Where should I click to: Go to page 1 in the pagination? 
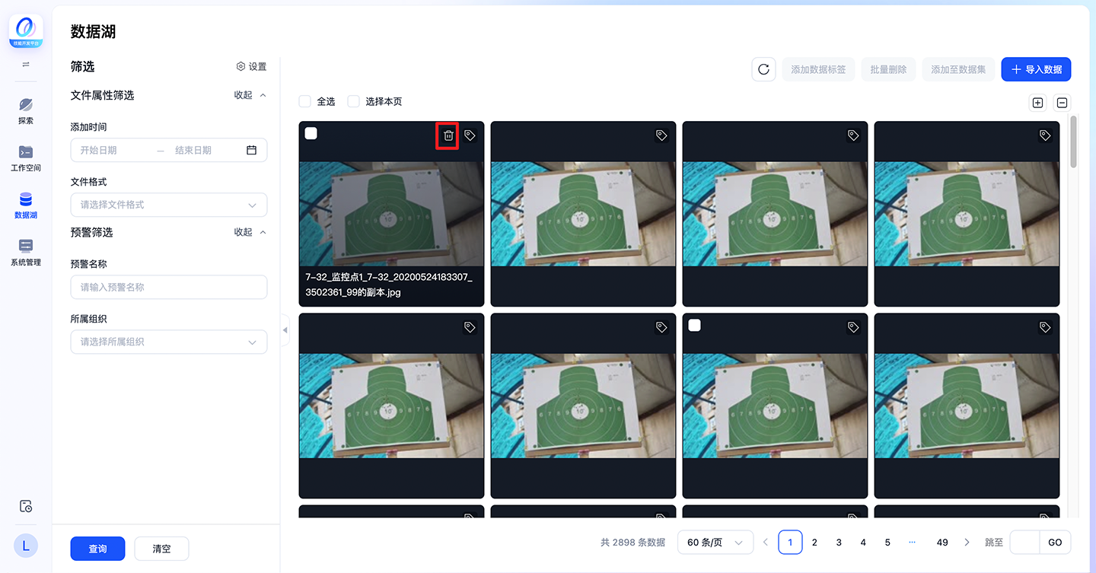[x=790, y=543]
